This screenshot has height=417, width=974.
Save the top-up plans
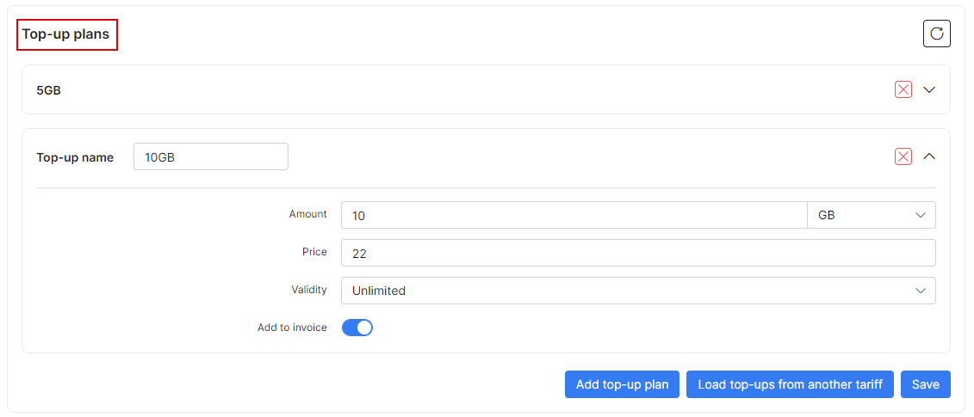pyautogui.click(x=926, y=384)
